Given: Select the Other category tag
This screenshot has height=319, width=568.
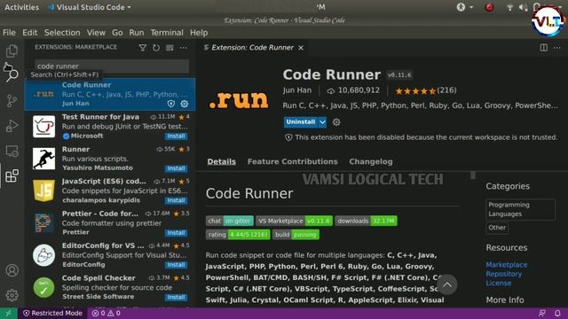Looking at the screenshot, I should point(497,228).
